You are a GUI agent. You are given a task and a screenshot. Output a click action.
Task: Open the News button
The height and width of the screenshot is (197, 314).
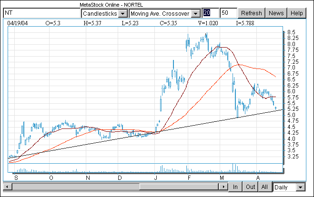click(276, 13)
